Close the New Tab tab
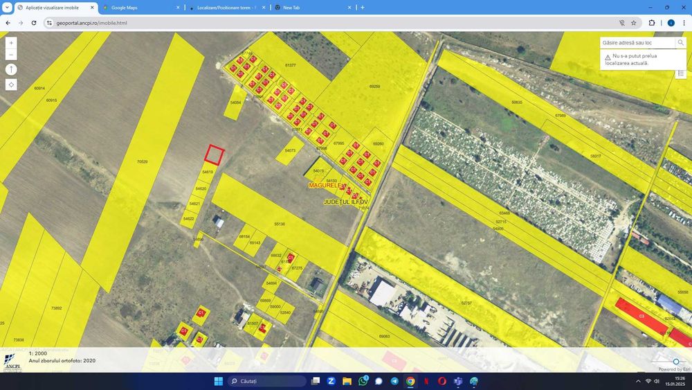 pyautogui.click(x=349, y=8)
